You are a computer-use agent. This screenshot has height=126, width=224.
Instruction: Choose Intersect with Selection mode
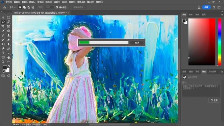click(x=33, y=7)
